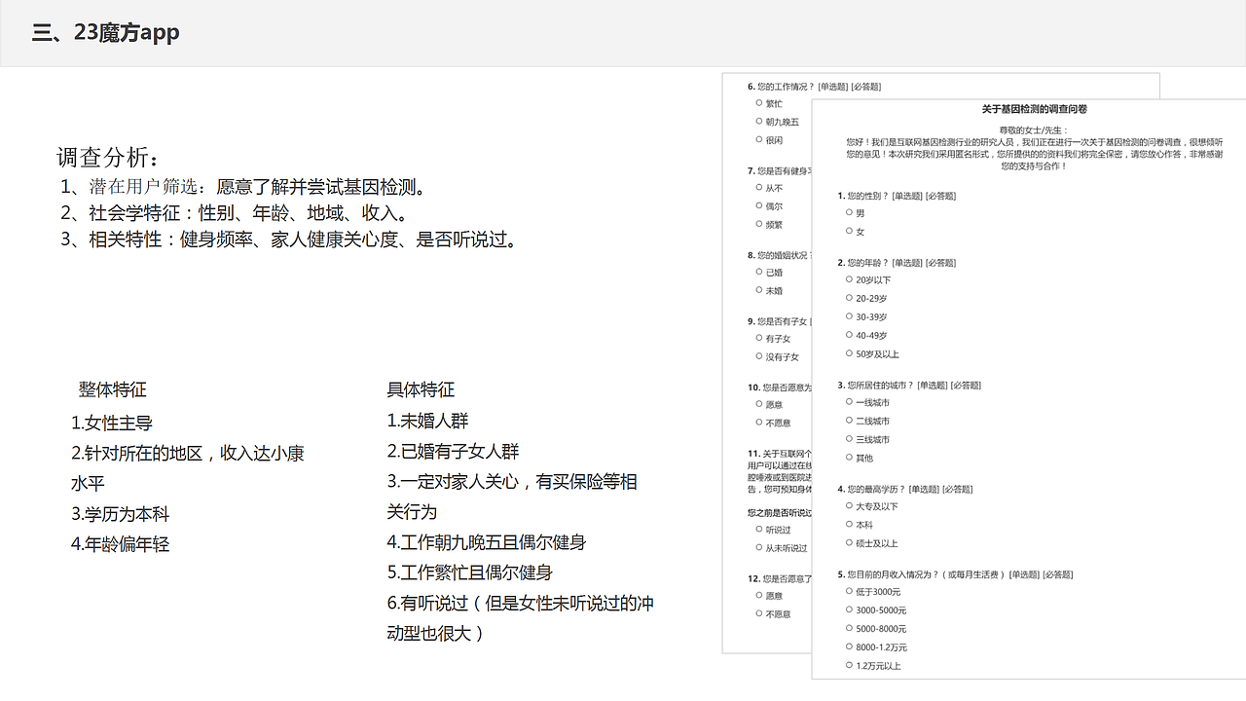Image resolution: width=1246 pixels, height=701 pixels.
Task: Choose the 50岁及以上 age option
Action: [849, 353]
